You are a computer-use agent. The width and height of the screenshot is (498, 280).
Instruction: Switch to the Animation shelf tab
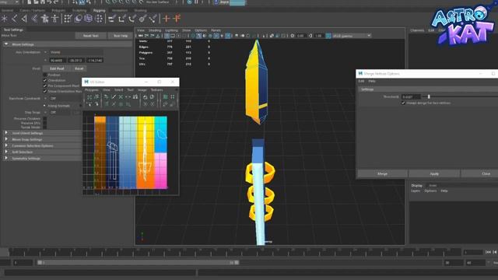[x=120, y=10]
